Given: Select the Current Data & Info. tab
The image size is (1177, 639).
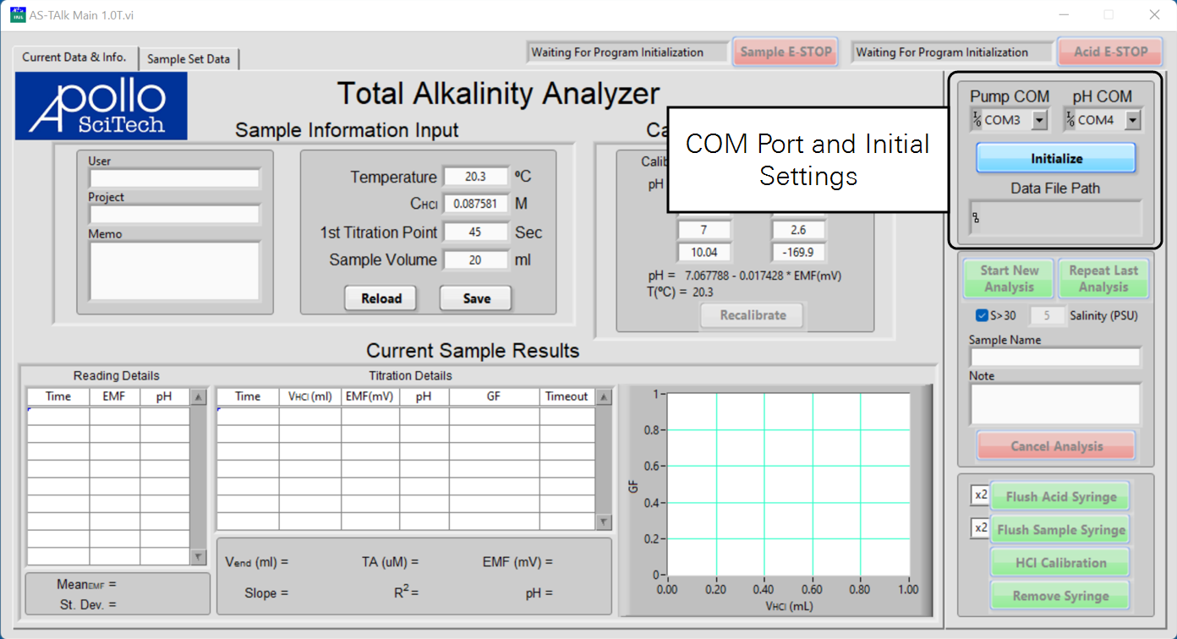Looking at the screenshot, I should [x=74, y=57].
